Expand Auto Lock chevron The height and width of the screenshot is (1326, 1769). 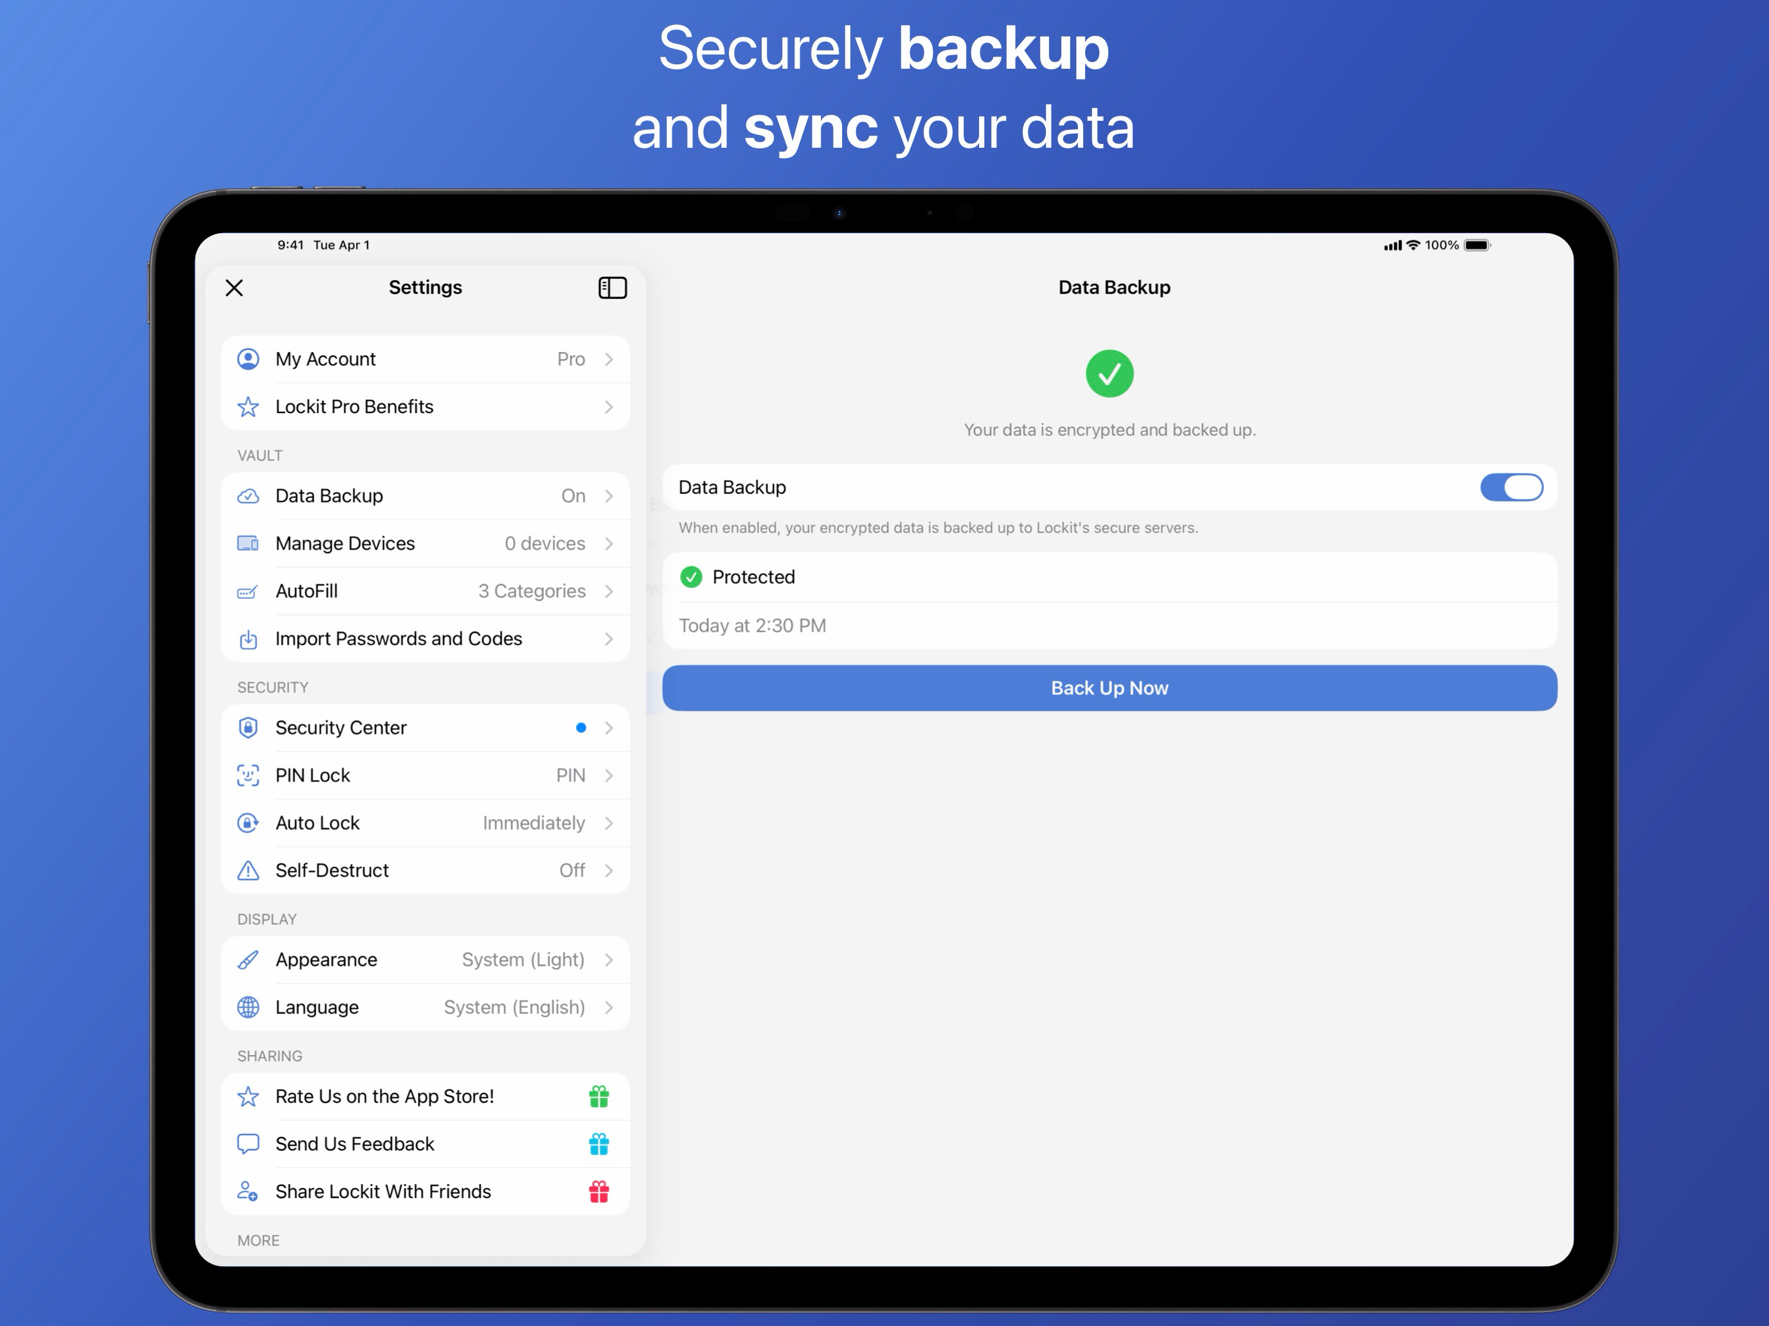click(x=609, y=822)
